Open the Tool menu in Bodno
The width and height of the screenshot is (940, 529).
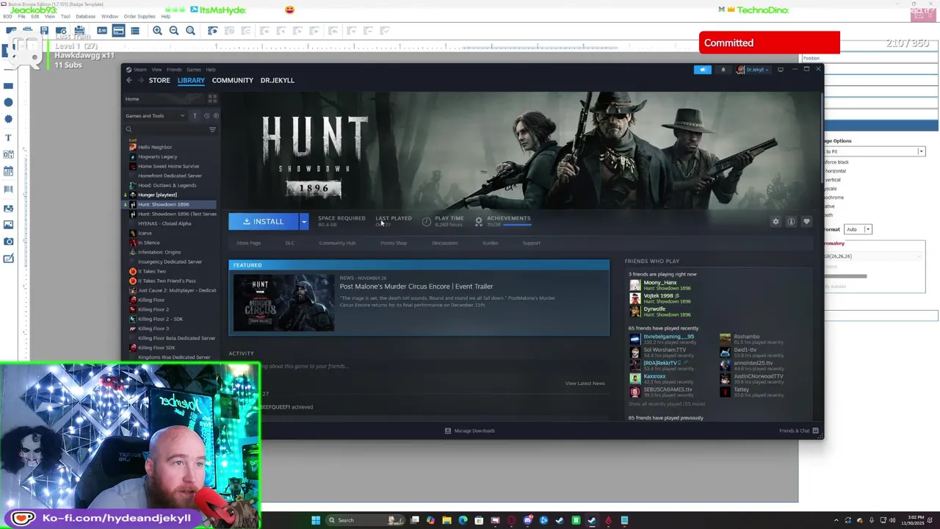(65, 16)
